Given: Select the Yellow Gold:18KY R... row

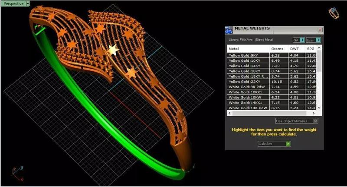Looking at the screenshot, I should [272, 76].
